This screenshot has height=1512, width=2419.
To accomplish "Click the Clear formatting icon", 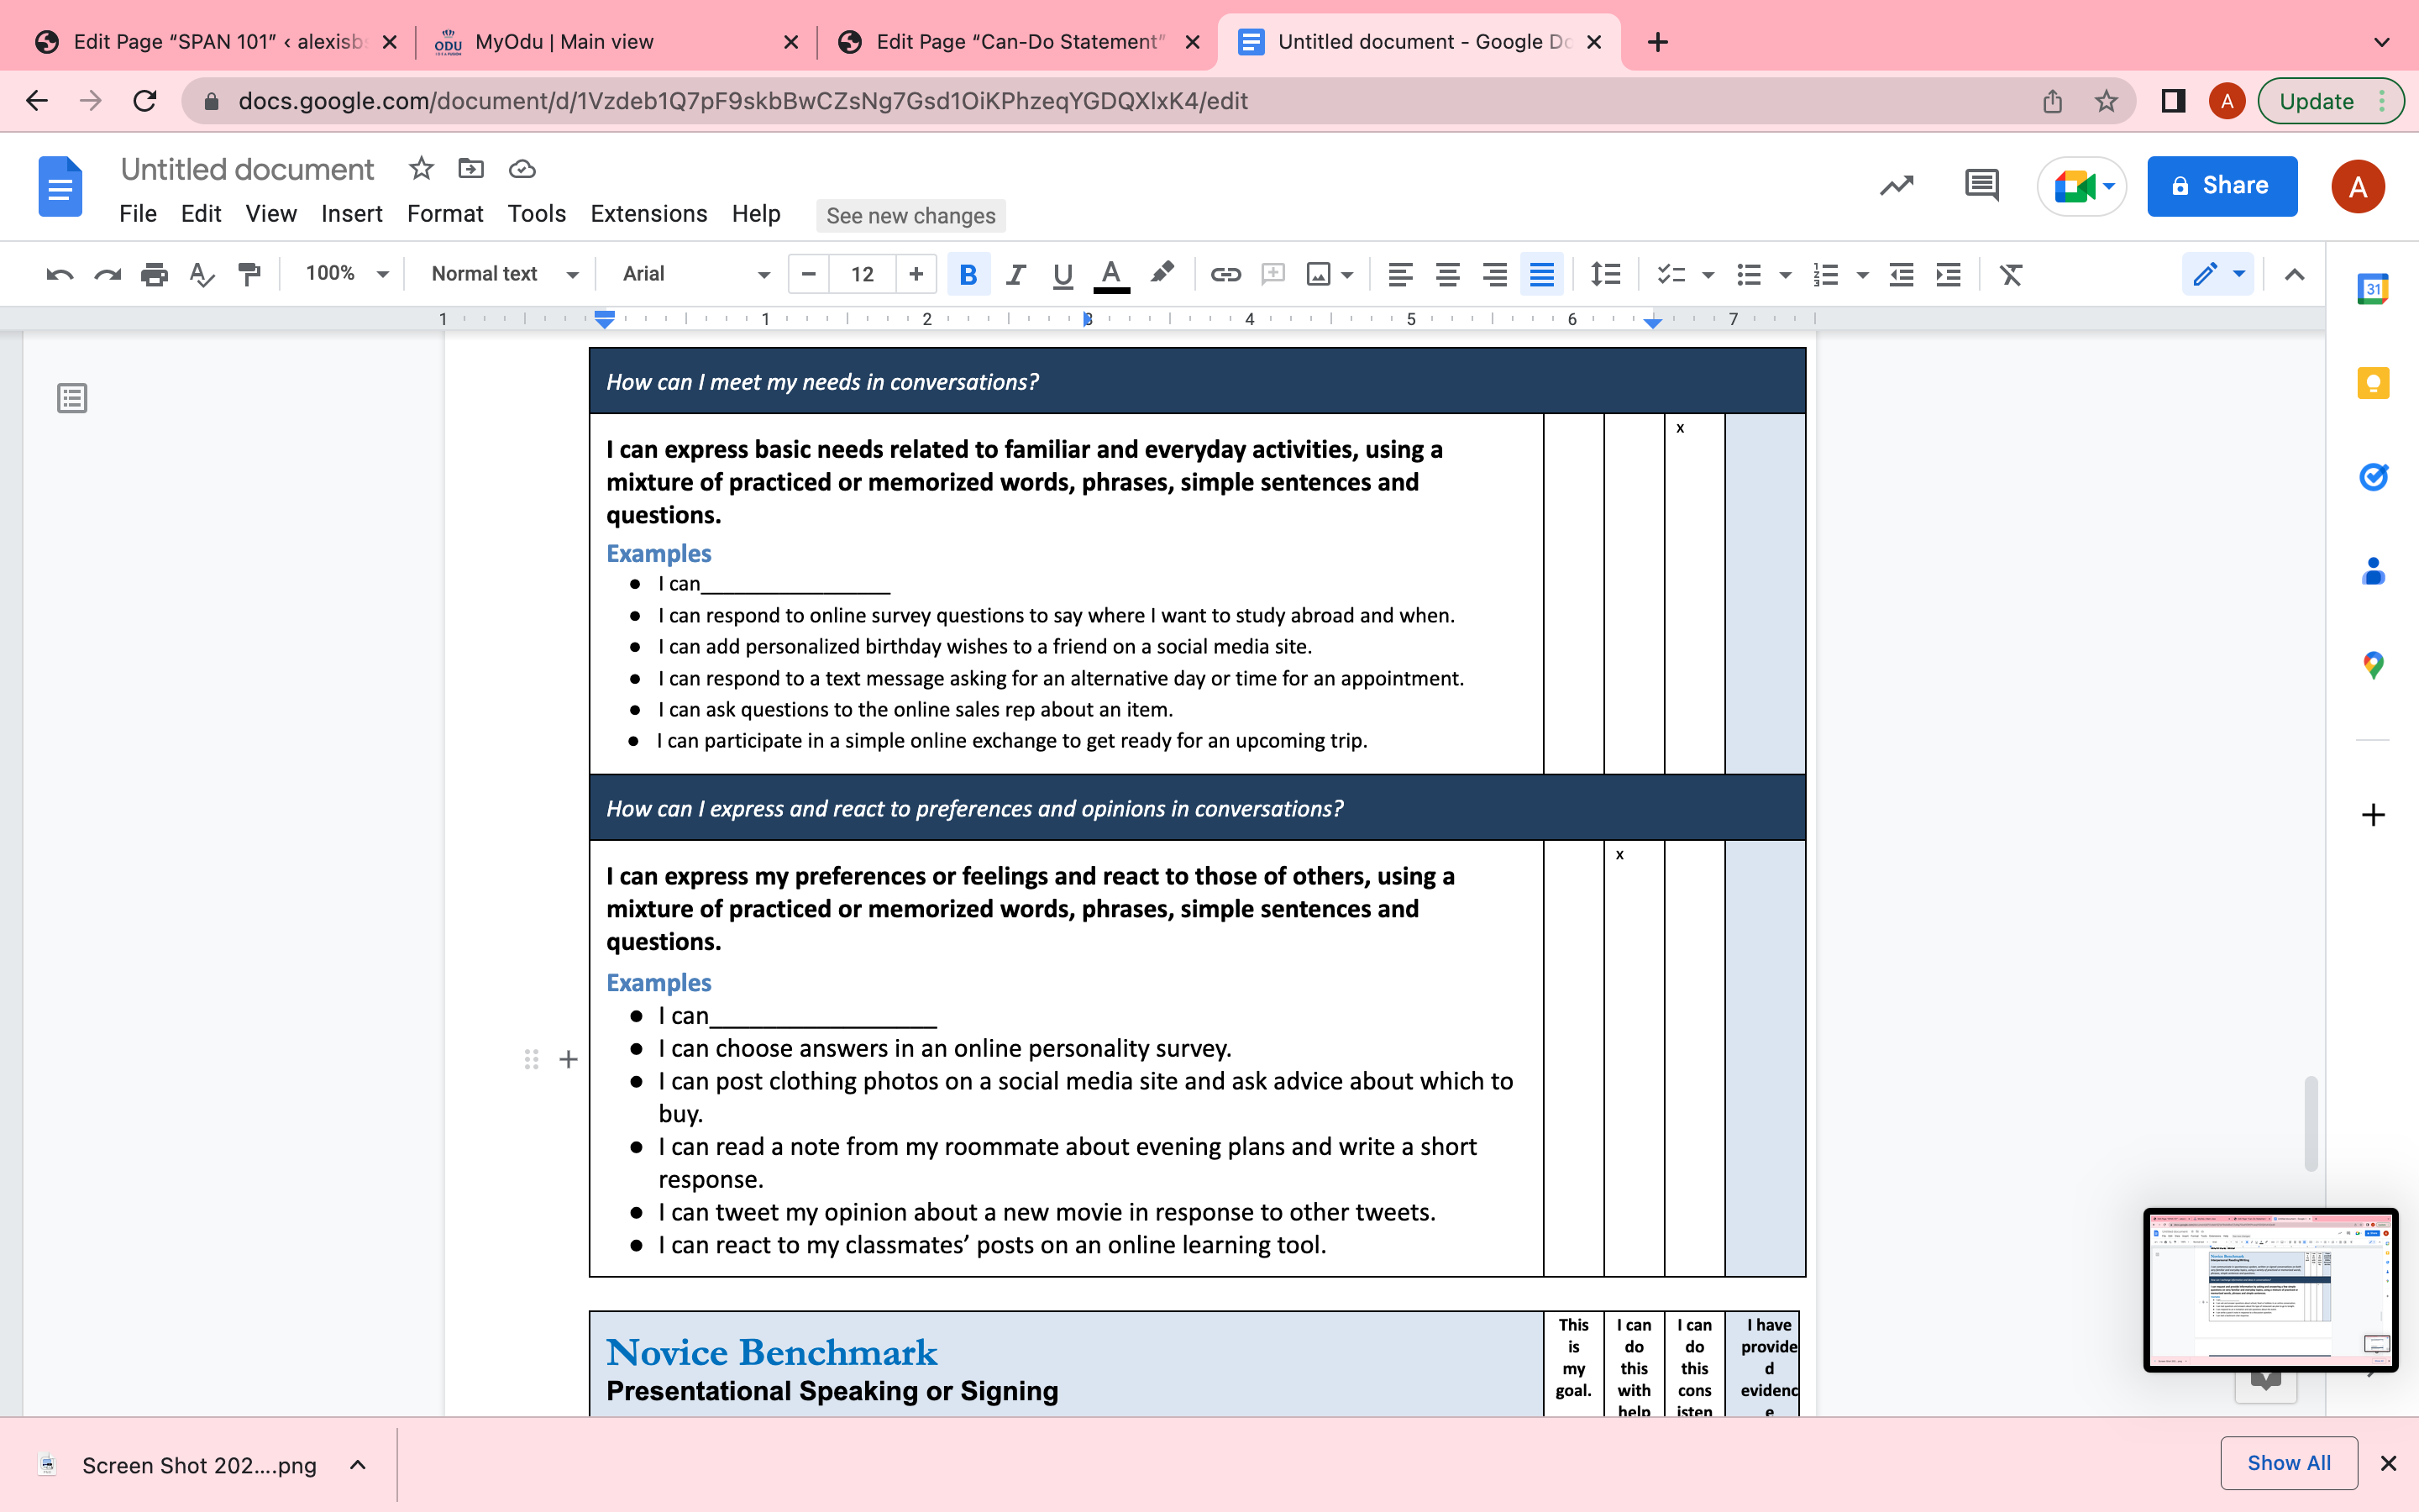I will pyautogui.click(x=2010, y=274).
